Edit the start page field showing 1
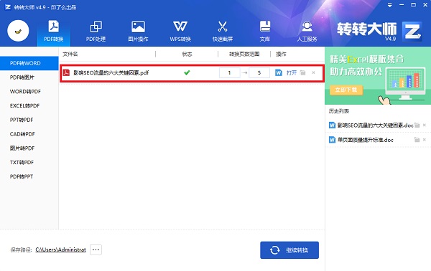This screenshot has height=271, width=431. (x=230, y=72)
